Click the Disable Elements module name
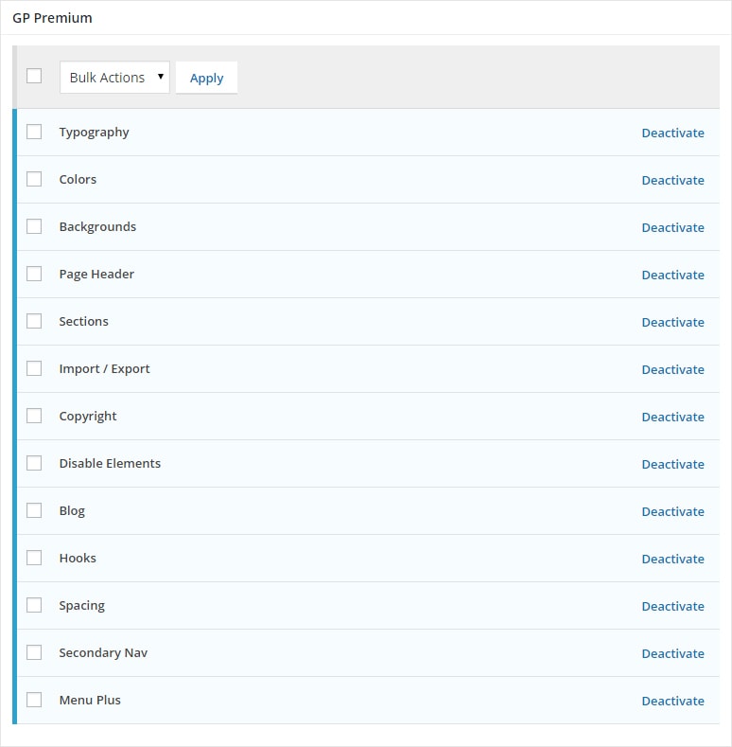The width and height of the screenshot is (732, 747). [110, 463]
